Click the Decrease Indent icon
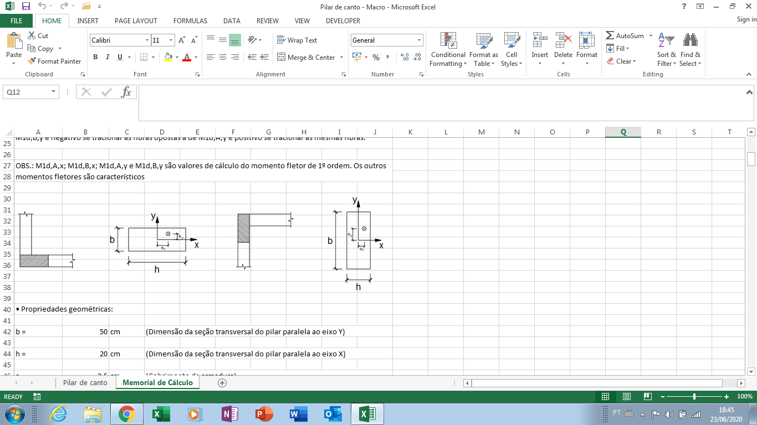 point(252,57)
